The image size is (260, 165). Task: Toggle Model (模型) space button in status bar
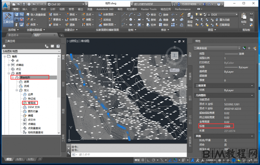click(137, 160)
